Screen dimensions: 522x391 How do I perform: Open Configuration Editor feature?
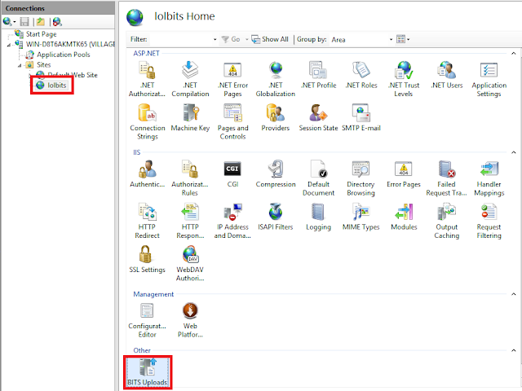pyautogui.click(x=147, y=320)
